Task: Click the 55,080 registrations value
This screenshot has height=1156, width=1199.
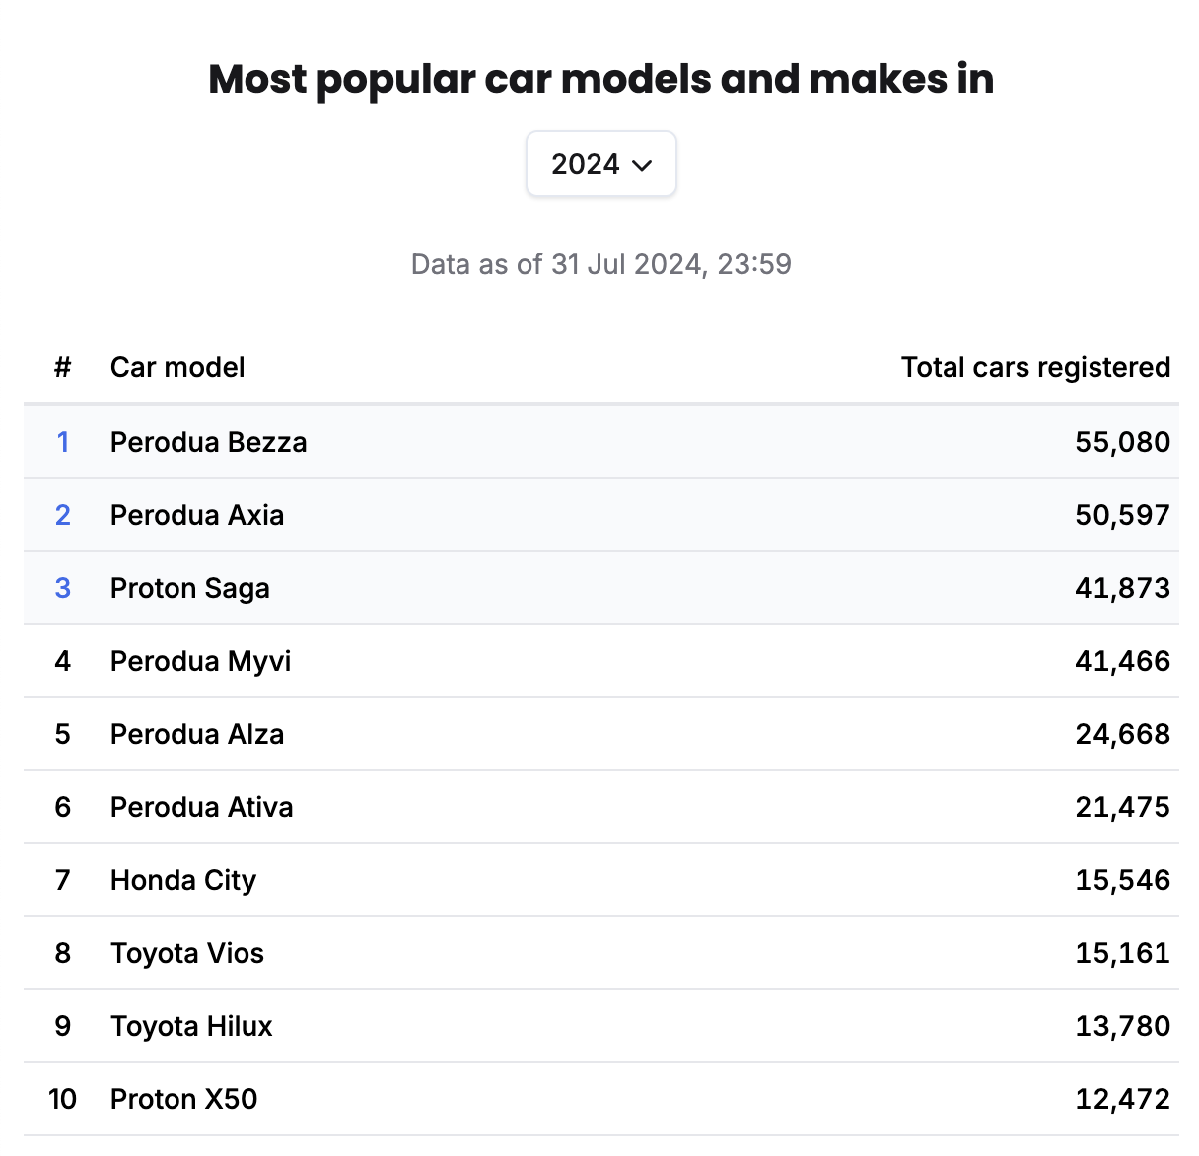Action: pyautogui.click(x=1122, y=442)
